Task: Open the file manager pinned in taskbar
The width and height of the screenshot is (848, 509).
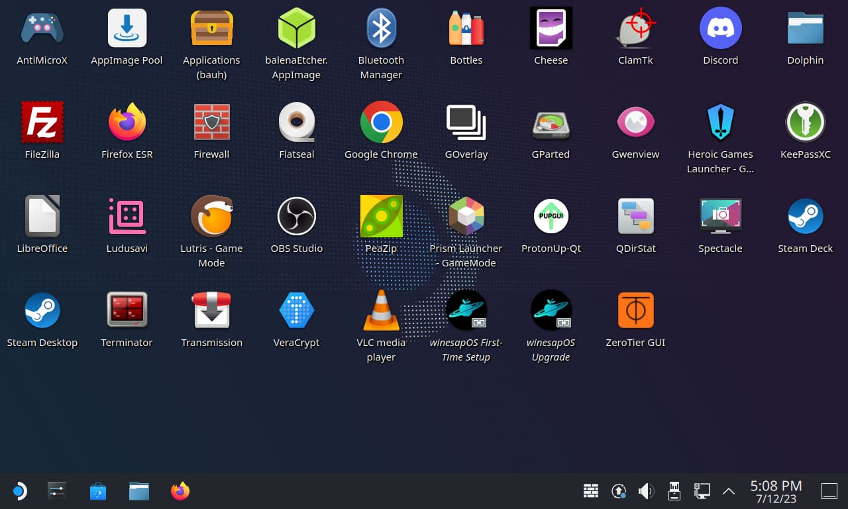Action: (139, 491)
